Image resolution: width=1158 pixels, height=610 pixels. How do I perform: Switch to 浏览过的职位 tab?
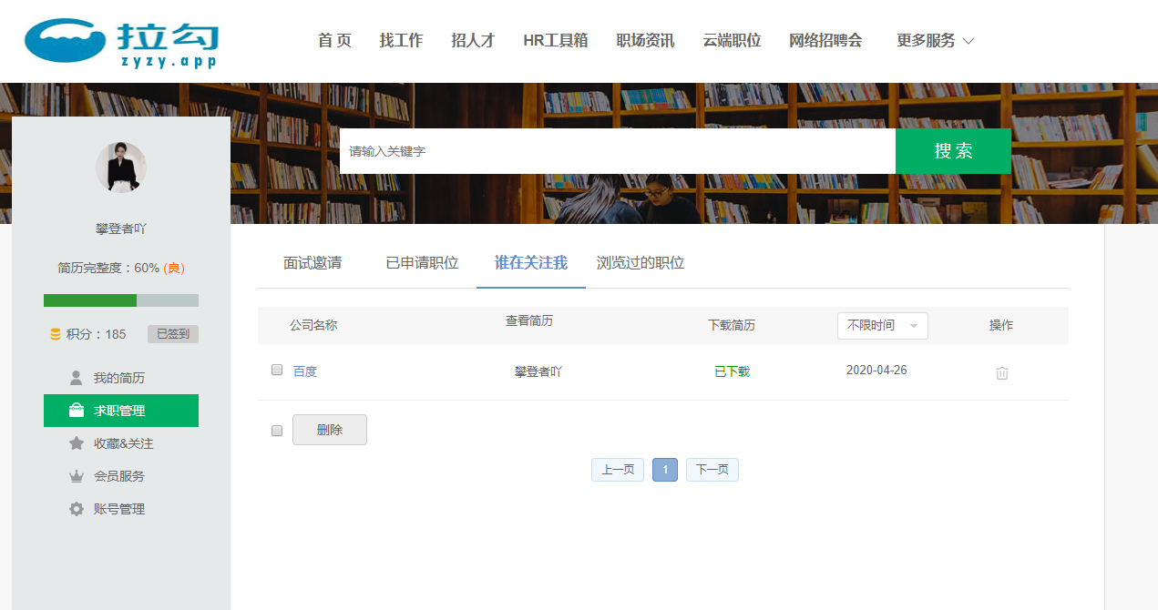[x=640, y=263]
